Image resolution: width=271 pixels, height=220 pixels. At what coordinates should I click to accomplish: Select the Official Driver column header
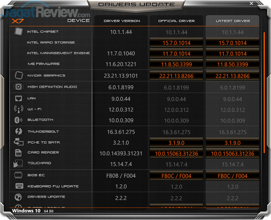coord(176,21)
